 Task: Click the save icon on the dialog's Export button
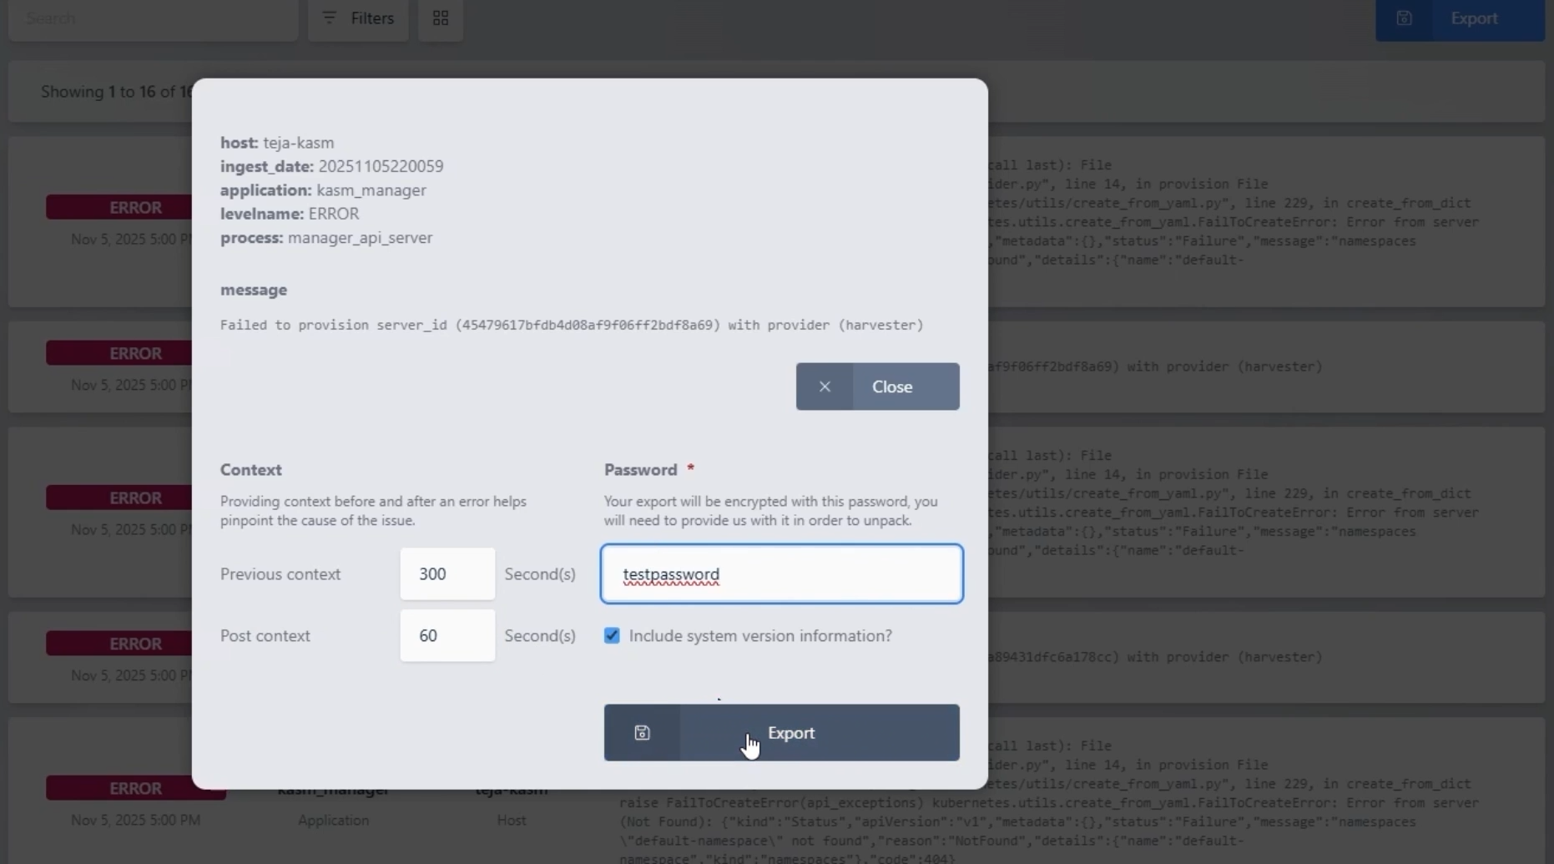[x=642, y=733]
